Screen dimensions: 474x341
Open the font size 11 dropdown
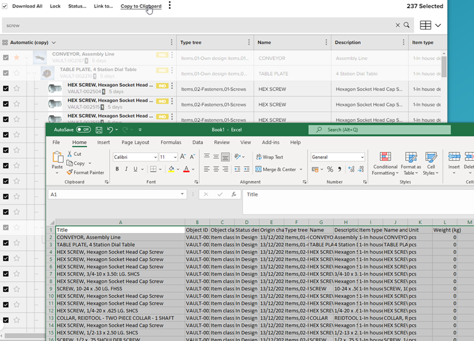tap(175, 157)
